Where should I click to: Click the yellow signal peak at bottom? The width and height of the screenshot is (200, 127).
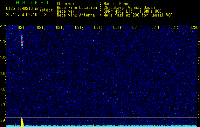[22, 123]
